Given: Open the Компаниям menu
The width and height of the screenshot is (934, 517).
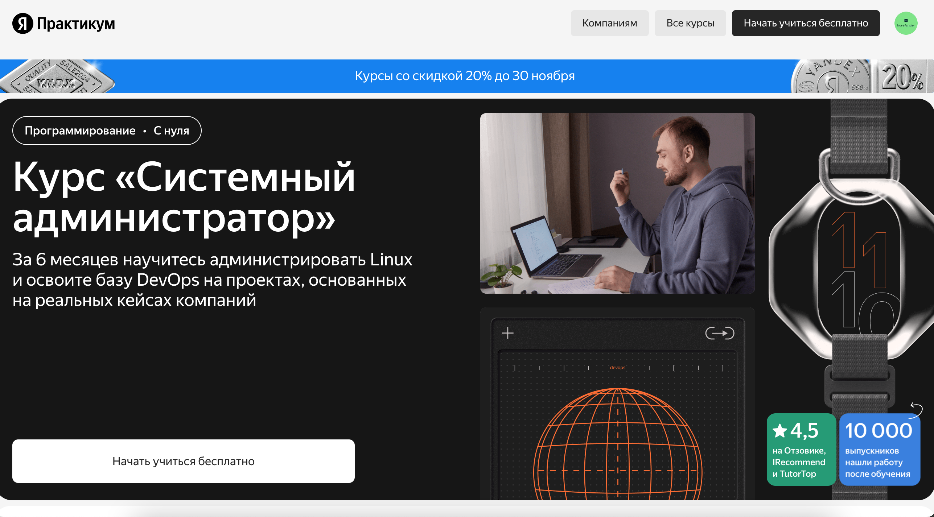Looking at the screenshot, I should [x=609, y=23].
